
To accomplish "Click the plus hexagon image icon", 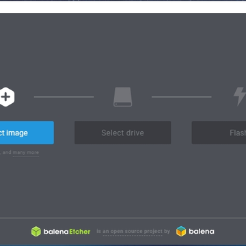I will 7,97.
